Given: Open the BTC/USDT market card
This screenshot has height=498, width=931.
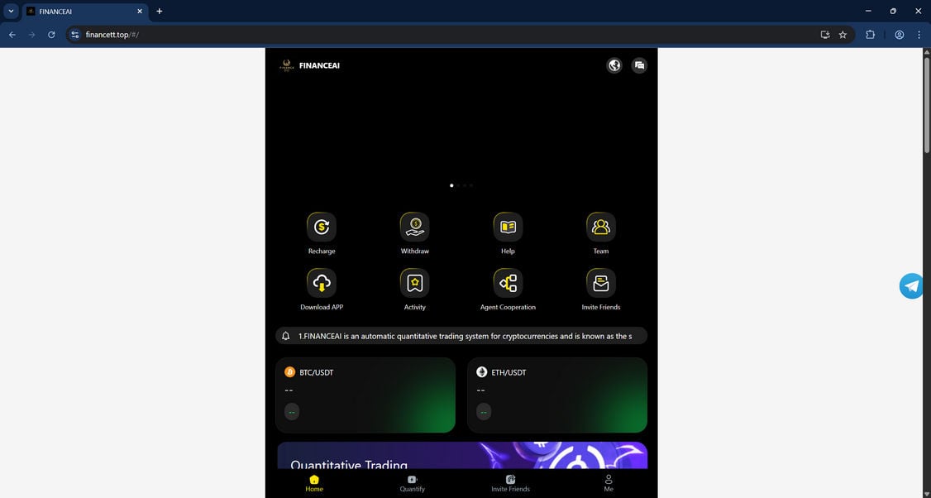Looking at the screenshot, I should (365, 395).
